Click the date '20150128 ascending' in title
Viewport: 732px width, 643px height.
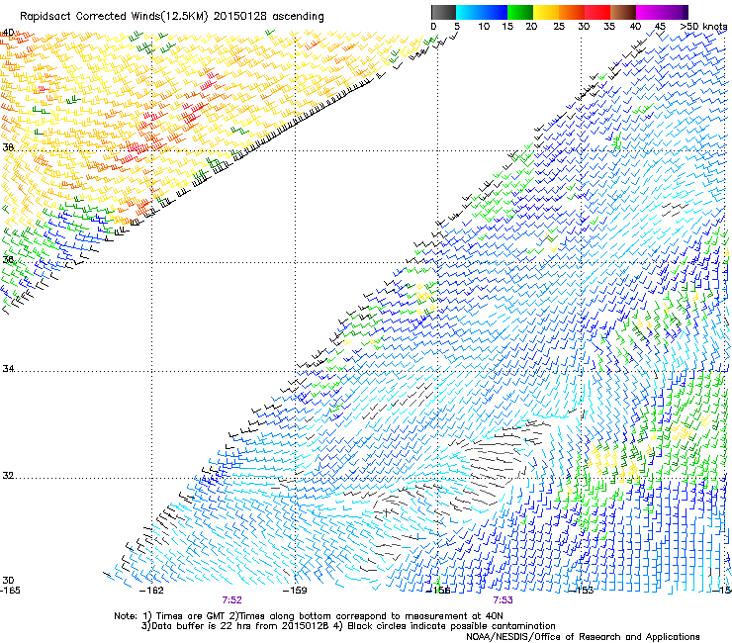[x=268, y=17]
